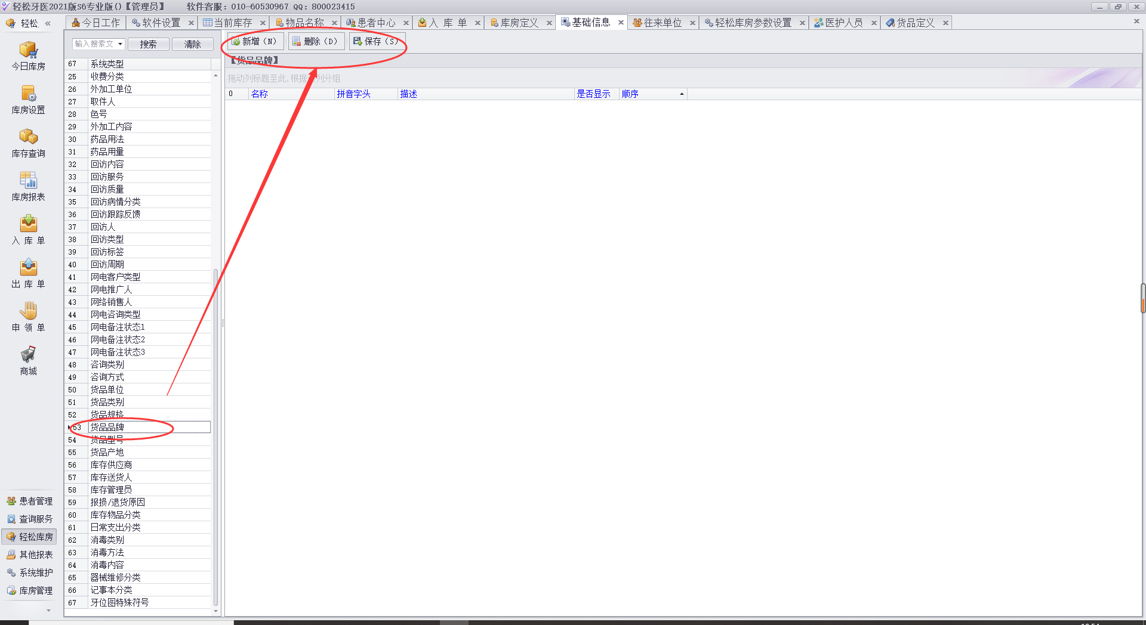Image resolution: width=1146 pixels, height=625 pixels.
Task: Select 查询服务 module in sidebar
Action: pyautogui.click(x=29, y=519)
